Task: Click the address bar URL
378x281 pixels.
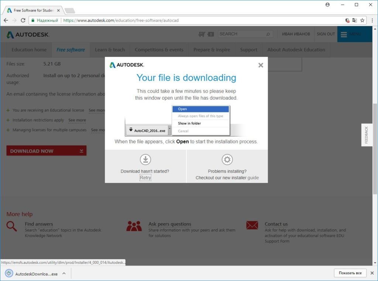Action: pos(121,21)
